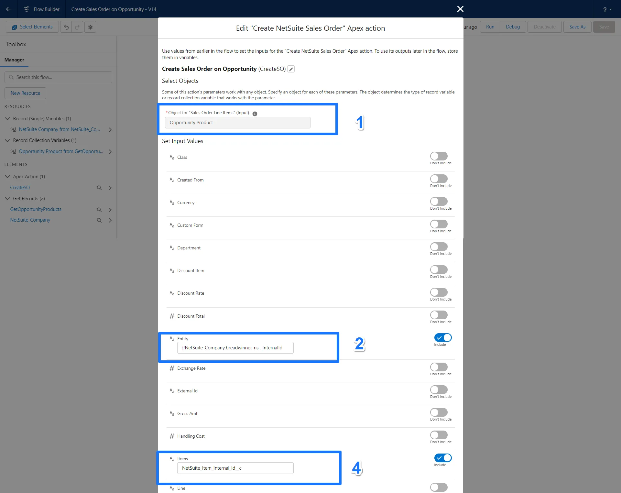Image resolution: width=621 pixels, height=493 pixels.
Task: Click the Items value input field
Action: 235,468
